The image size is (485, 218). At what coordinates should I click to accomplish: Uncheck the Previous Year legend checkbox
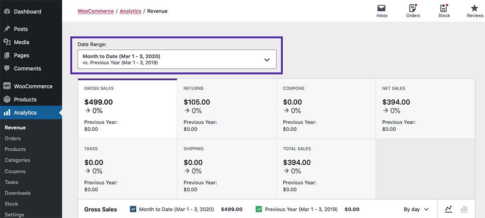(259, 209)
